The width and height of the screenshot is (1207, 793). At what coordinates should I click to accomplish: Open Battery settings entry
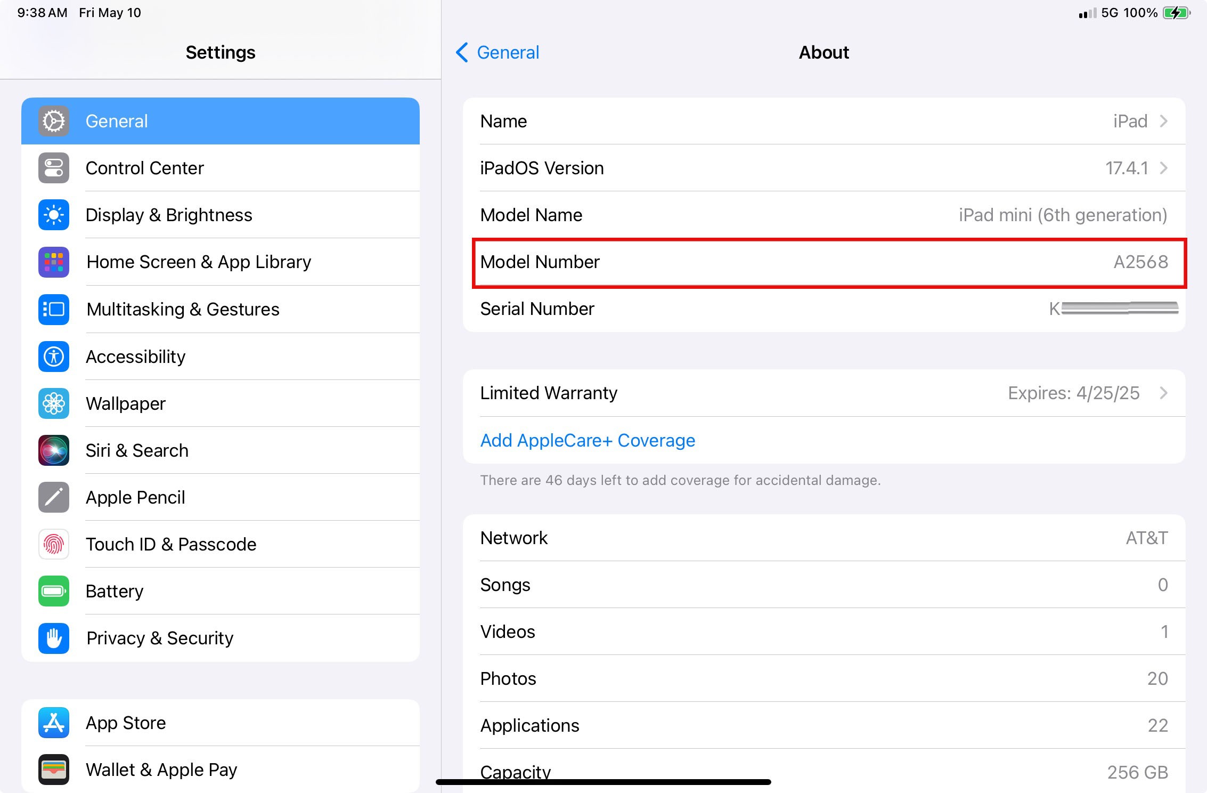(x=221, y=591)
